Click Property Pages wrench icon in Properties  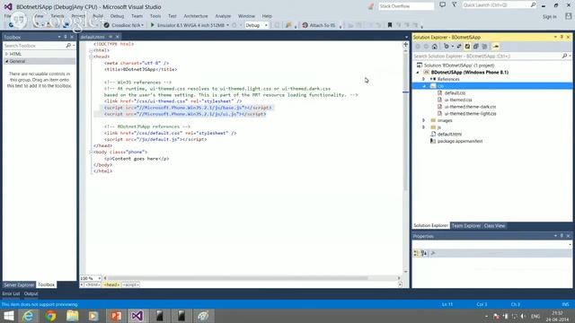433,253
